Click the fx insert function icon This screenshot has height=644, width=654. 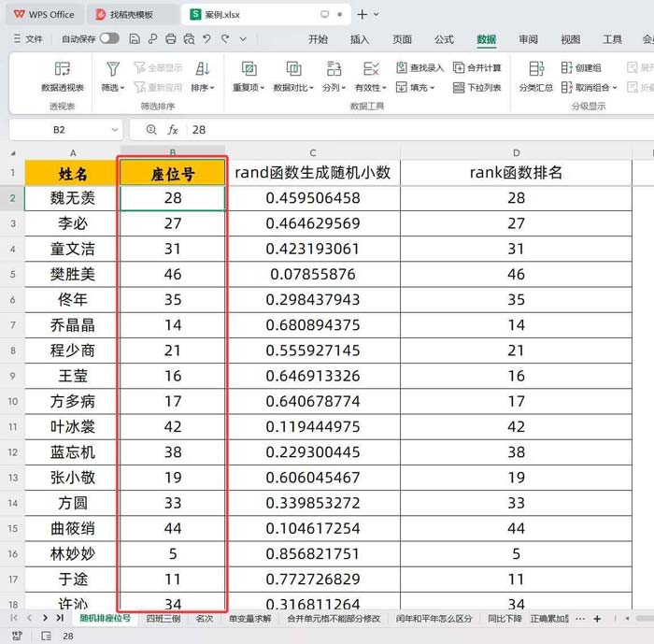[x=173, y=130]
